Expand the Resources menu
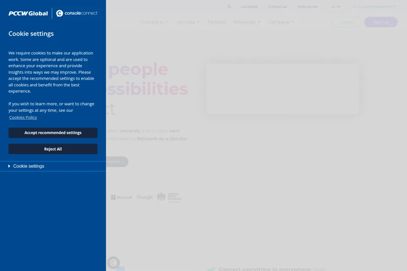 coord(247,22)
